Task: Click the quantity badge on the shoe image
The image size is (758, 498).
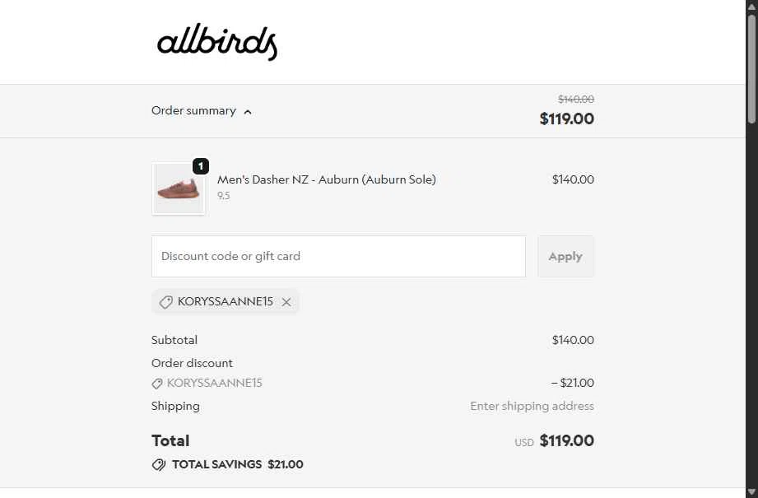Action: pos(201,166)
